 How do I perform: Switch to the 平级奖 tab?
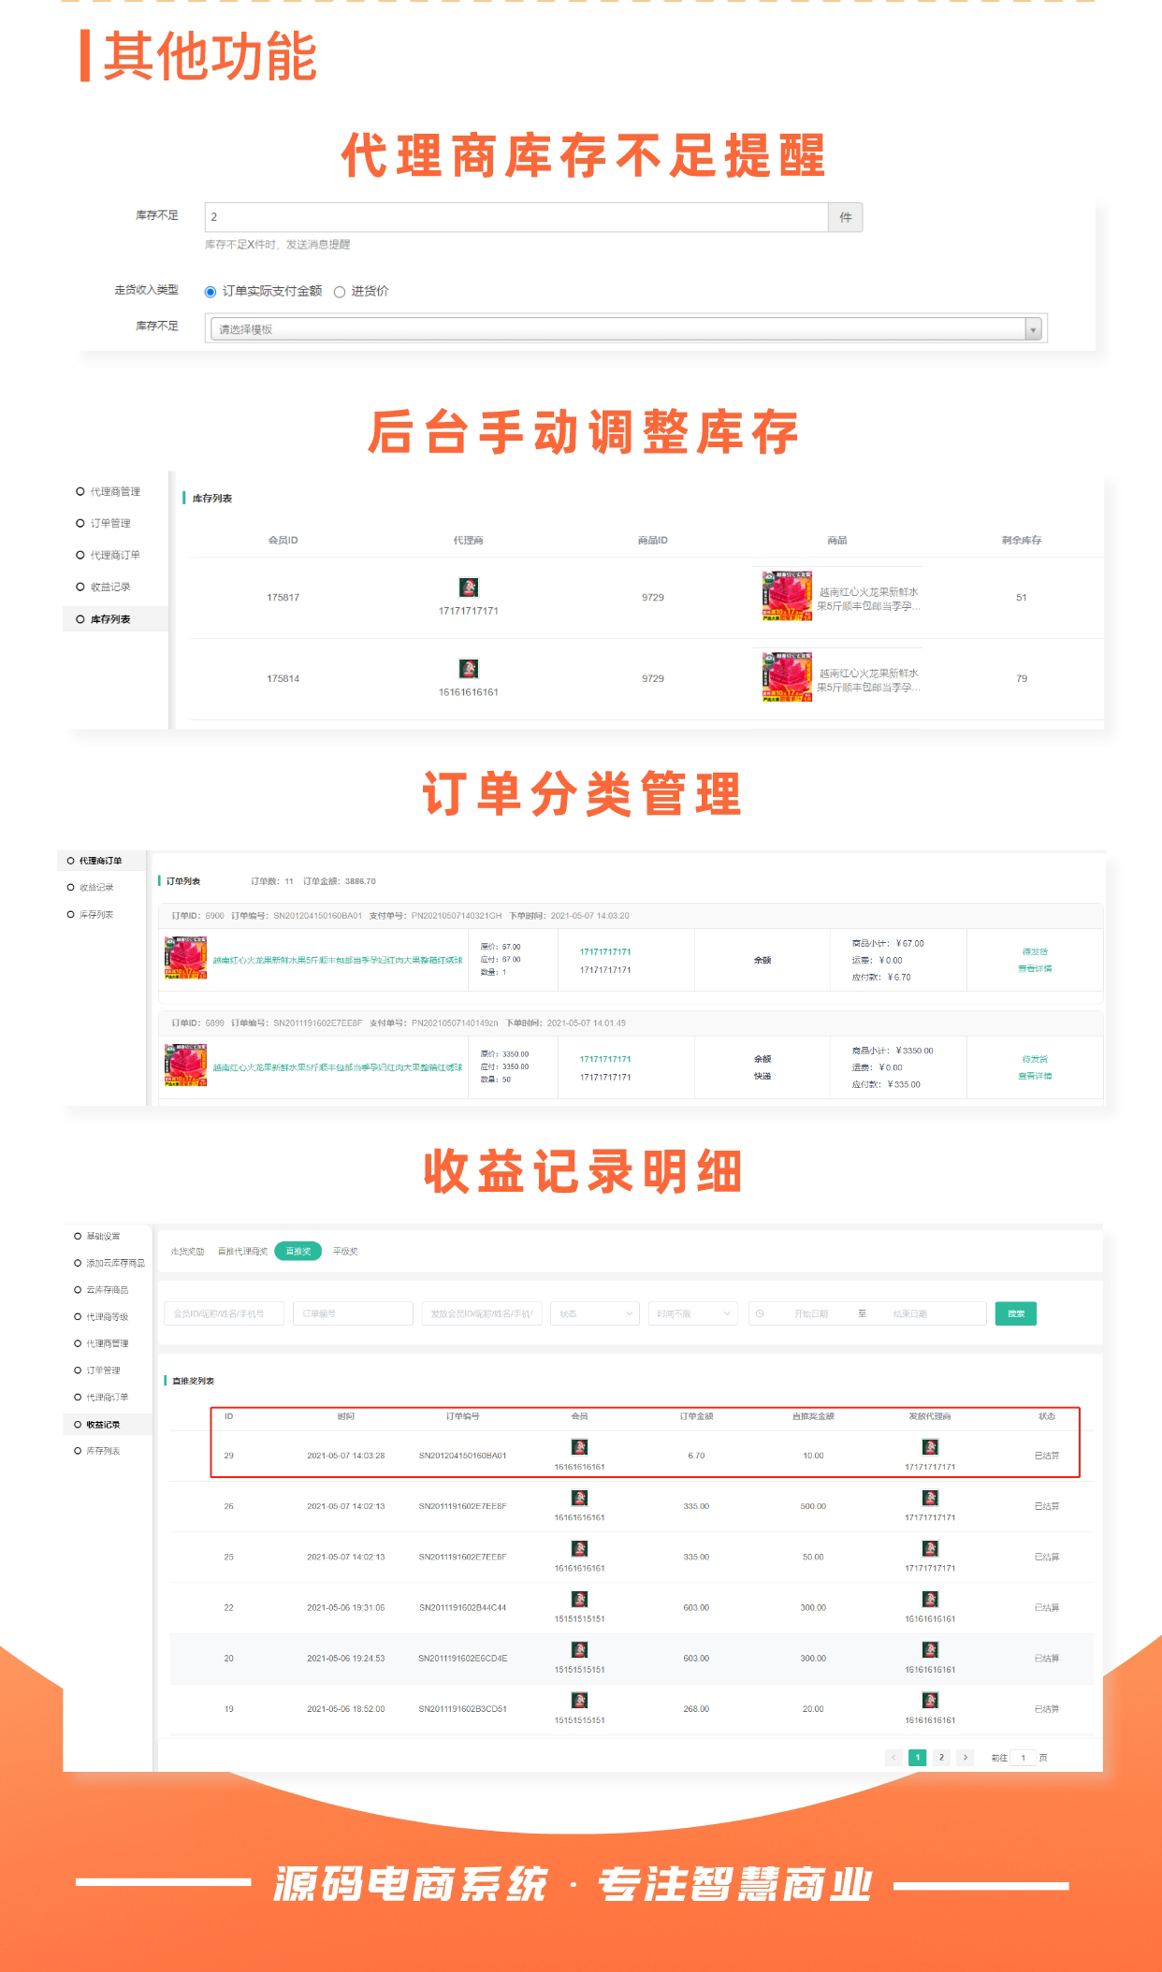tap(345, 1251)
